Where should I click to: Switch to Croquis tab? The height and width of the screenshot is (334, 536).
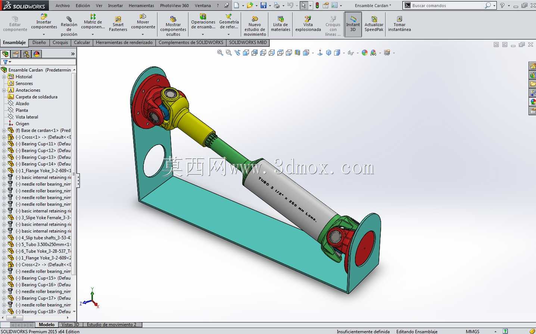coord(60,42)
